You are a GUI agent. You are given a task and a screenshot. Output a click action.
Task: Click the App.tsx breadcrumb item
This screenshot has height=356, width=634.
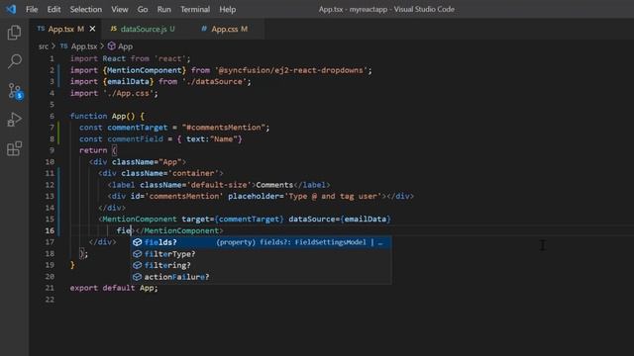(83, 46)
